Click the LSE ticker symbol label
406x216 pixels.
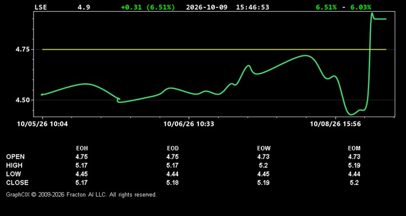pos(41,7)
